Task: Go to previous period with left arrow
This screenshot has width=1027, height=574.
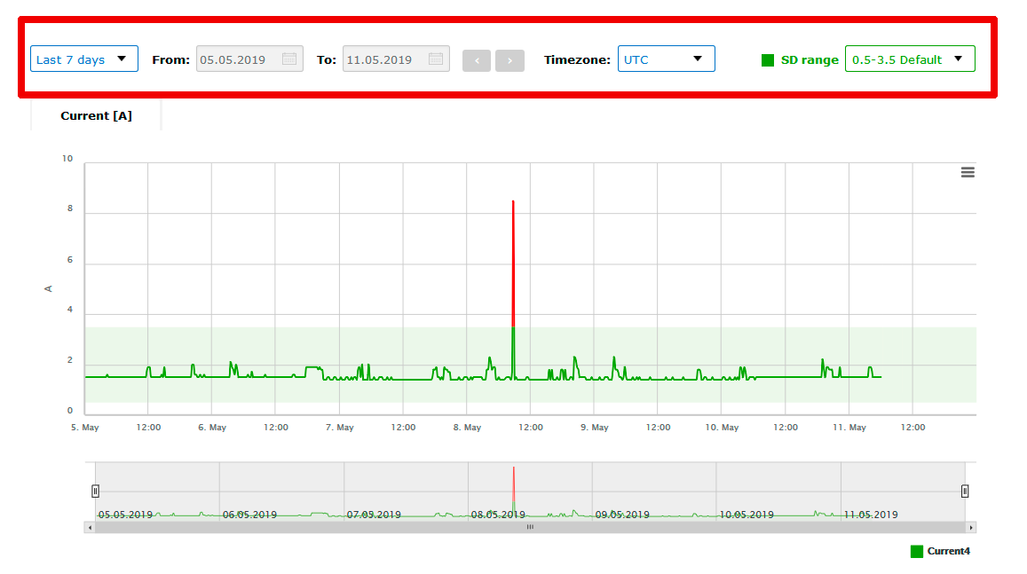Action: (x=476, y=61)
